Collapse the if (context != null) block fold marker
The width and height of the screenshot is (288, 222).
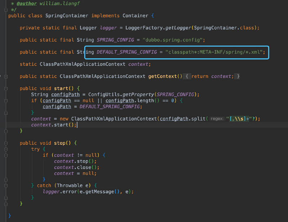click(x=6, y=156)
